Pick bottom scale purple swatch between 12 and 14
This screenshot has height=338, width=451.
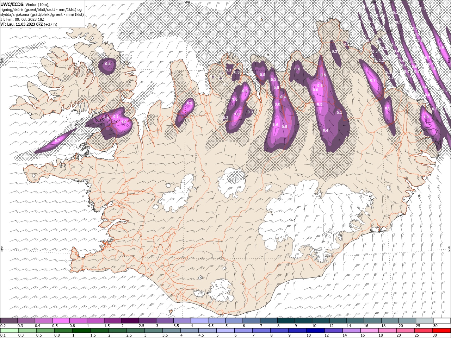(x=334, y=331)
